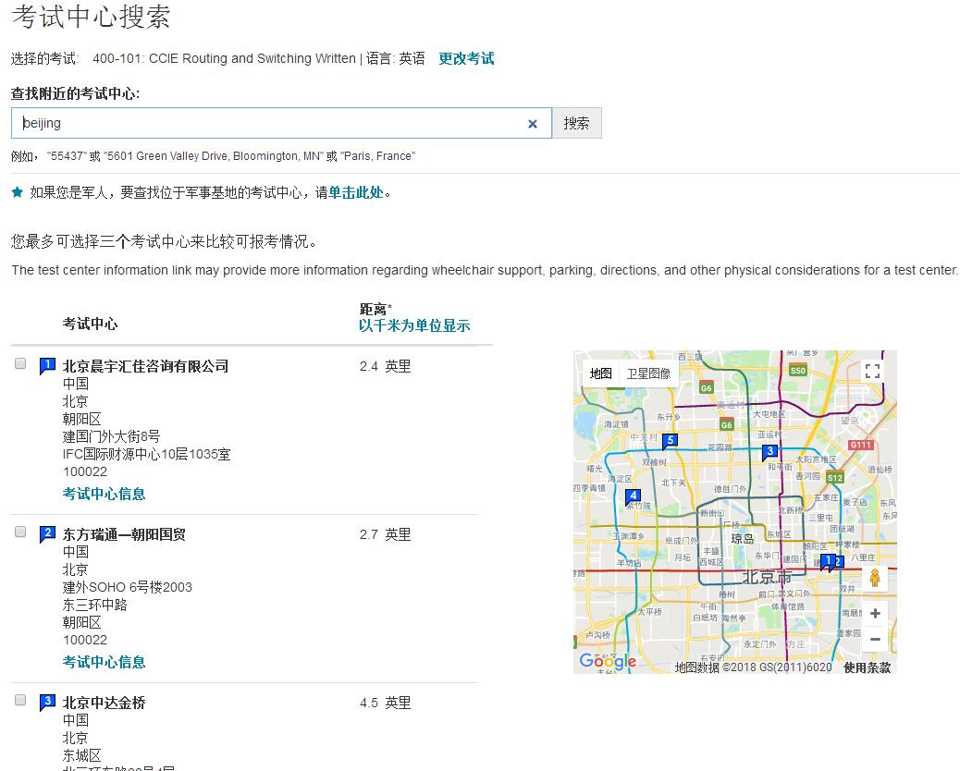Switch distance to kilometers via 以千米为单位显示
The image size is (960, 771).
[x=414, y=325]
